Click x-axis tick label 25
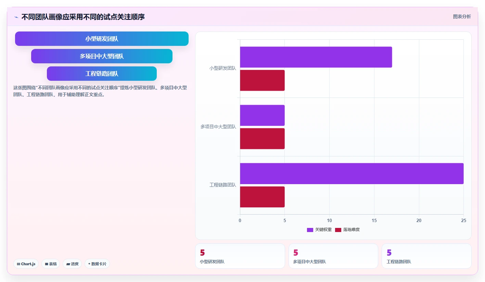 463,221
